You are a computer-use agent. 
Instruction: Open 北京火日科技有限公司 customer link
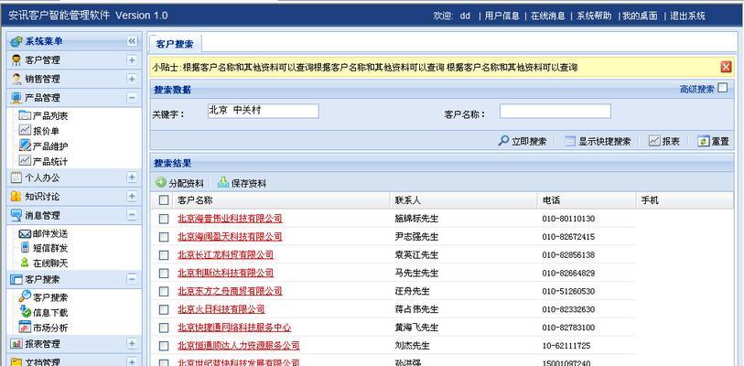221,309
